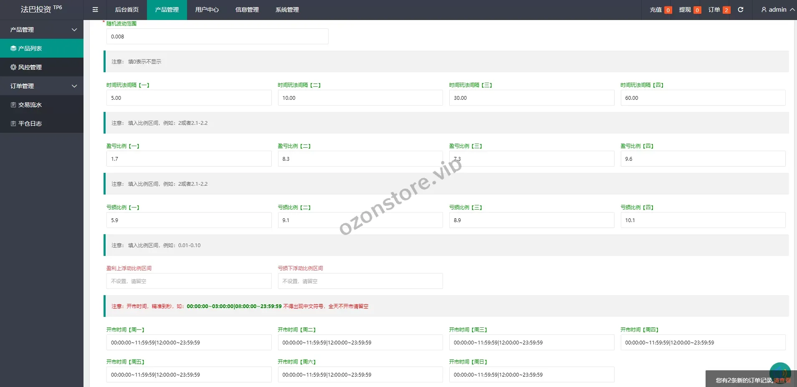This screenshot has width=797, height=387.
Task: Click the 充值 notification badge
Action: pyautogui.click(x=668, y=10)
